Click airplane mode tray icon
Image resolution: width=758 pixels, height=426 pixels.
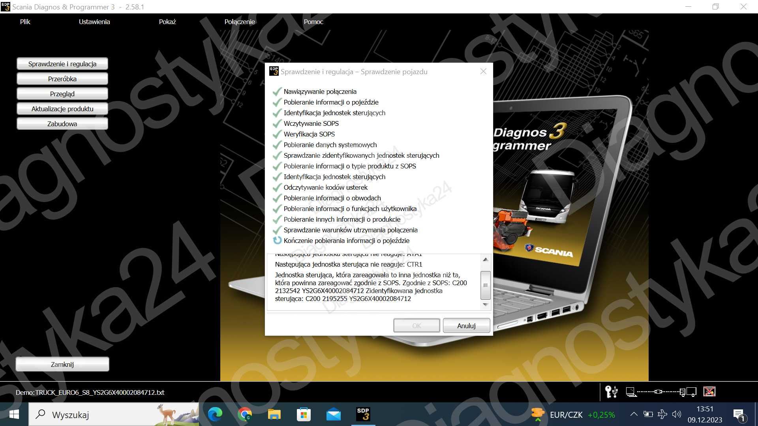(x=662, y=414)
